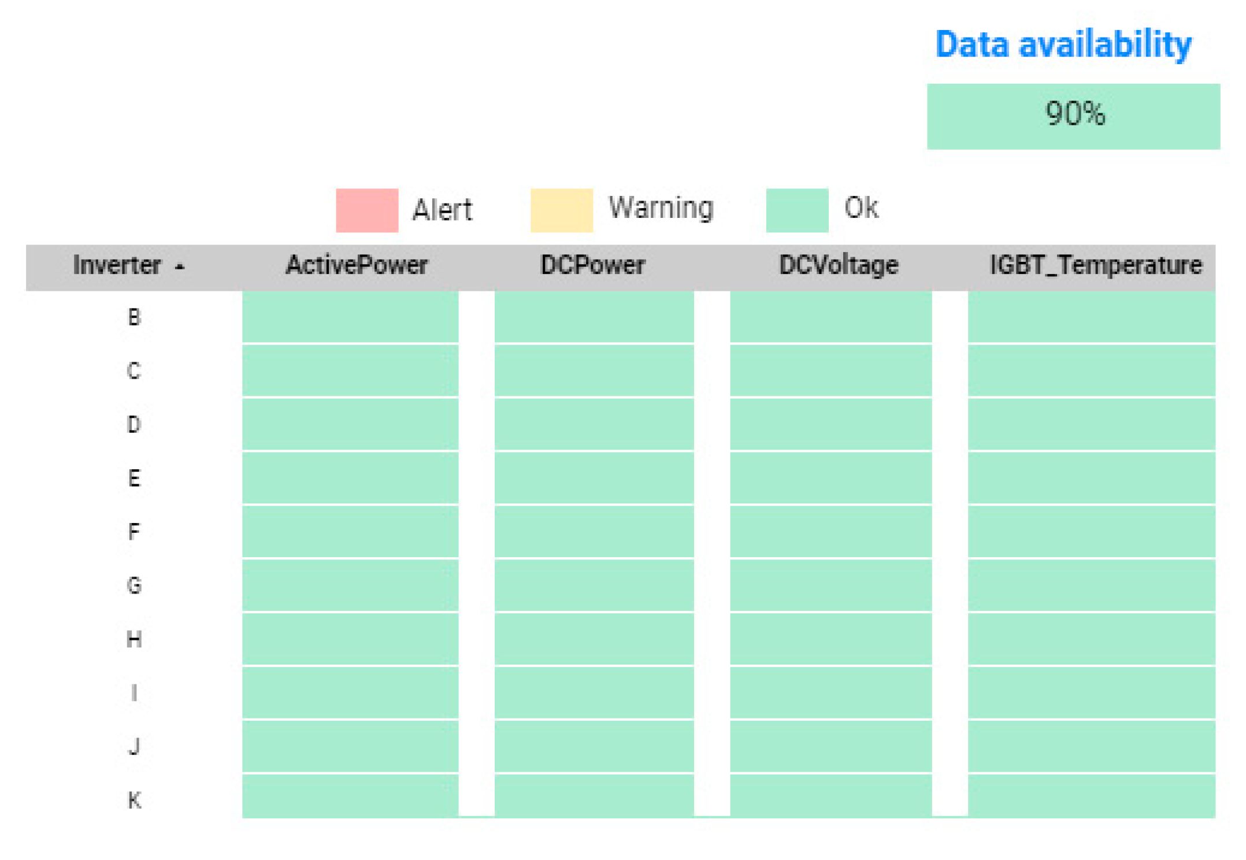Select the inverter B row label
The height and width of the screenshot is (860, 1246).
(134, 317)
